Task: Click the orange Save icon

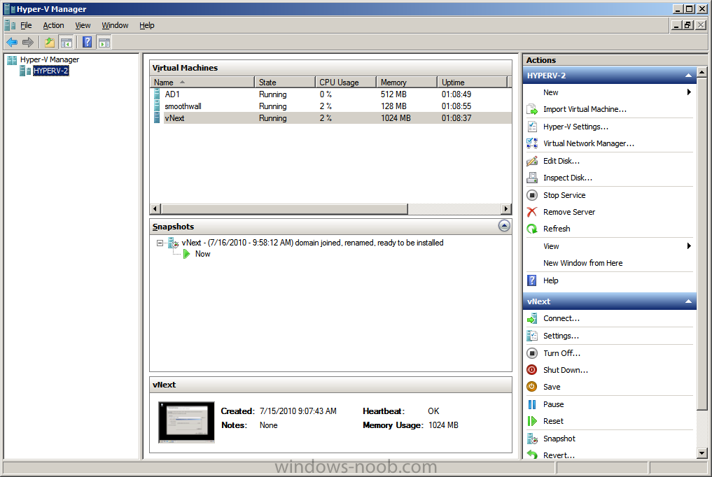Action: coord(532,387)
